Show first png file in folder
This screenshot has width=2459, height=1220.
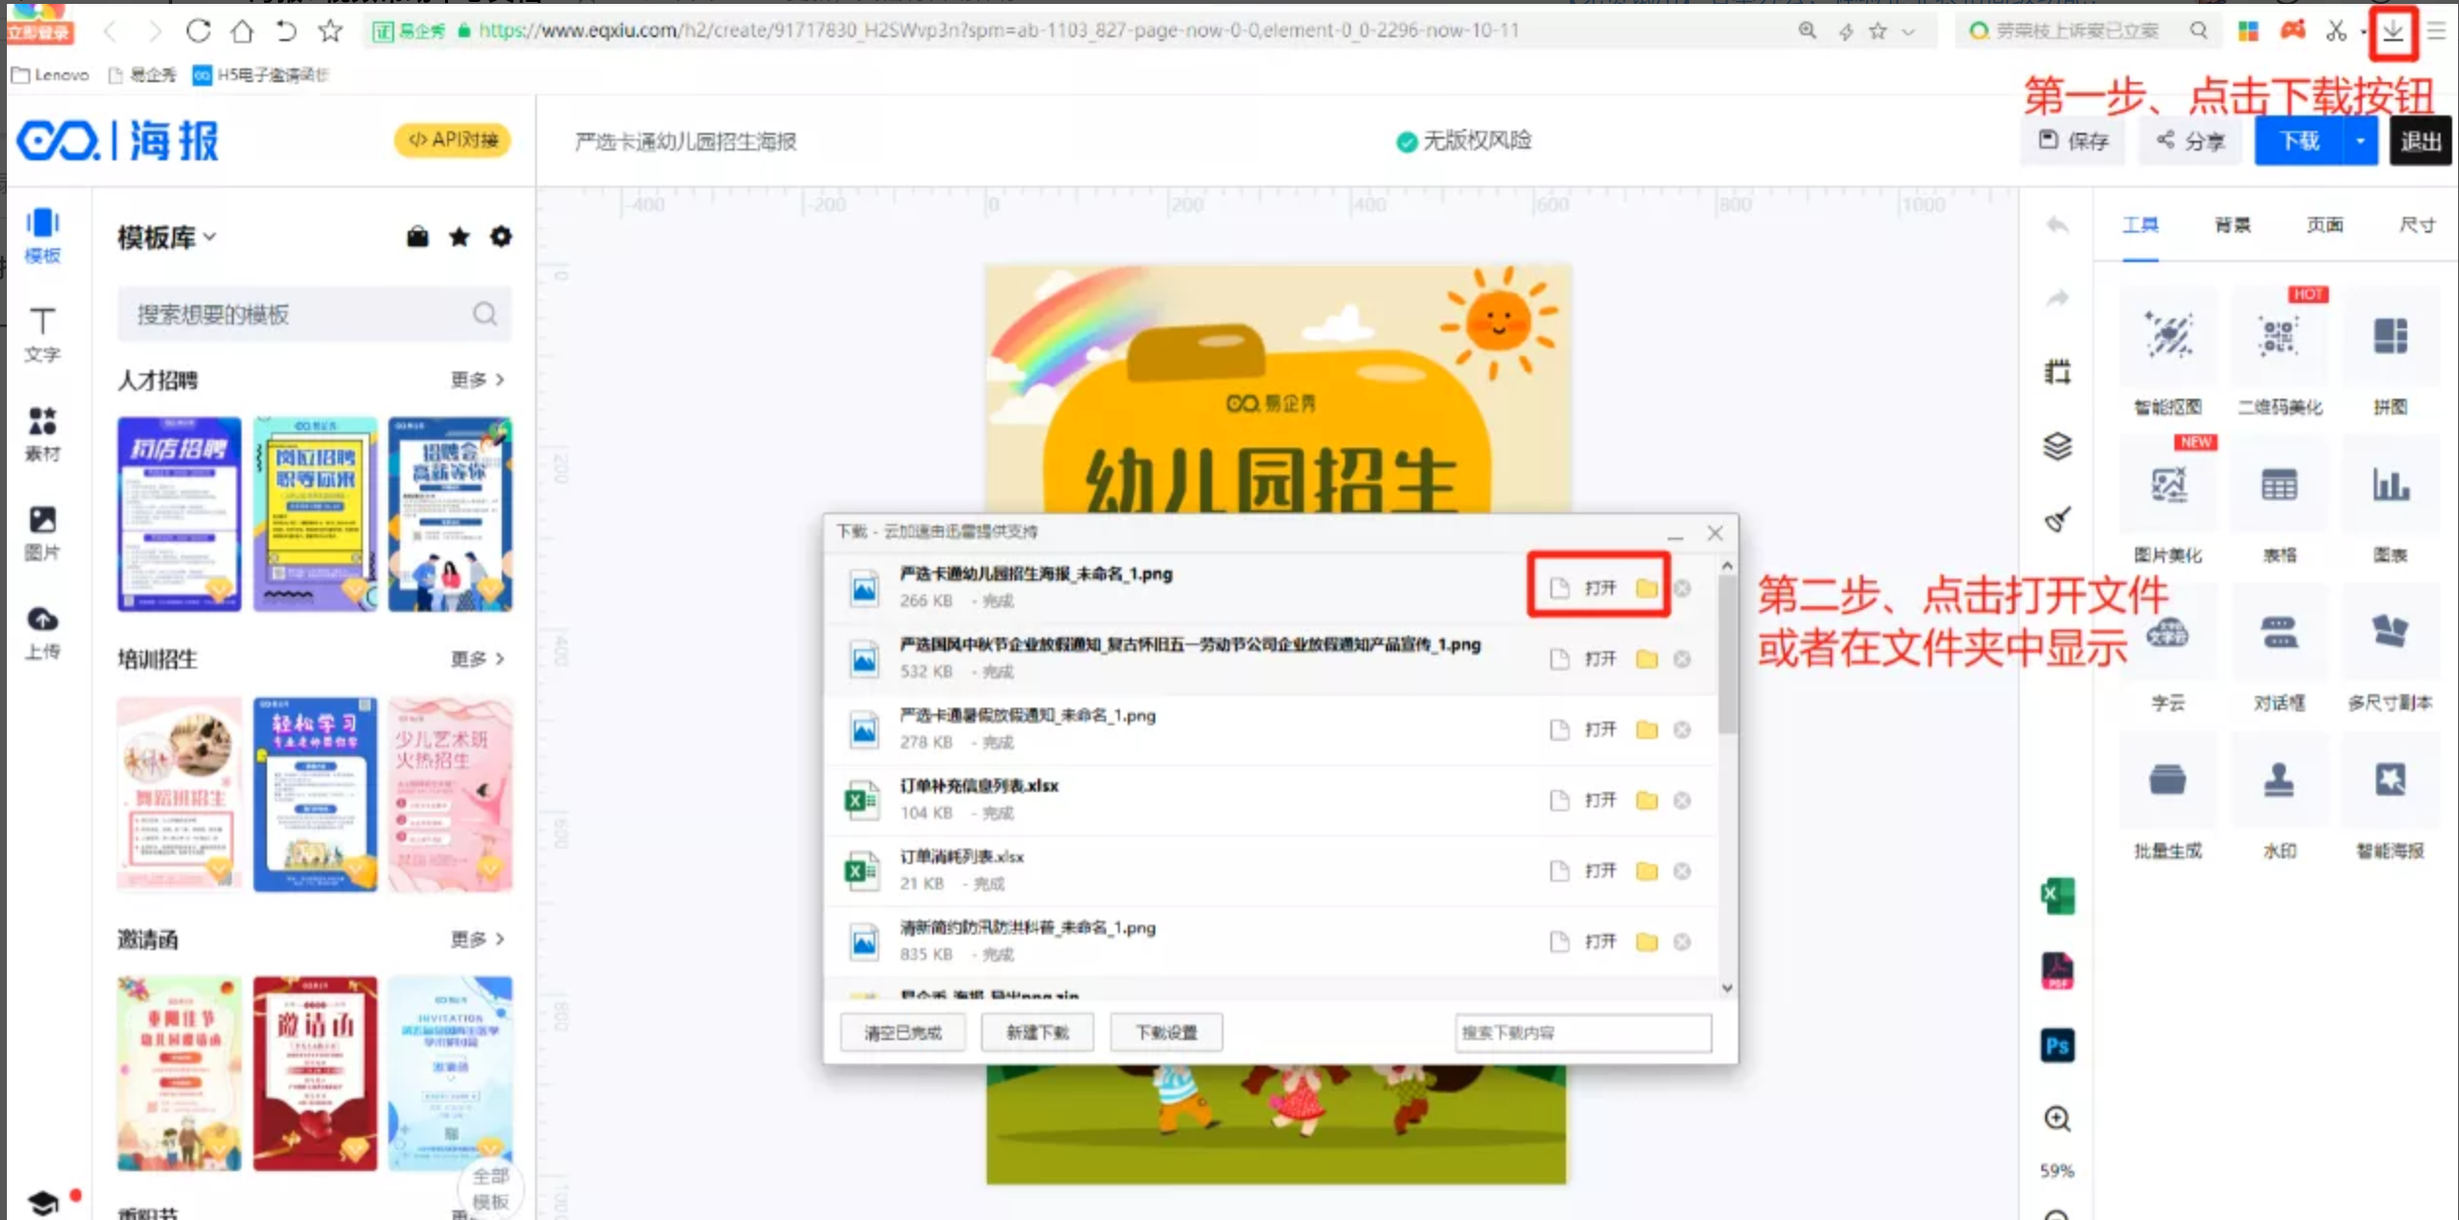tap(1647, 588)
